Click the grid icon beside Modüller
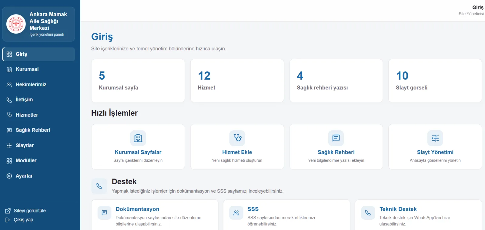The width and height of the screenshot is (485, 230). pos(9,161)
